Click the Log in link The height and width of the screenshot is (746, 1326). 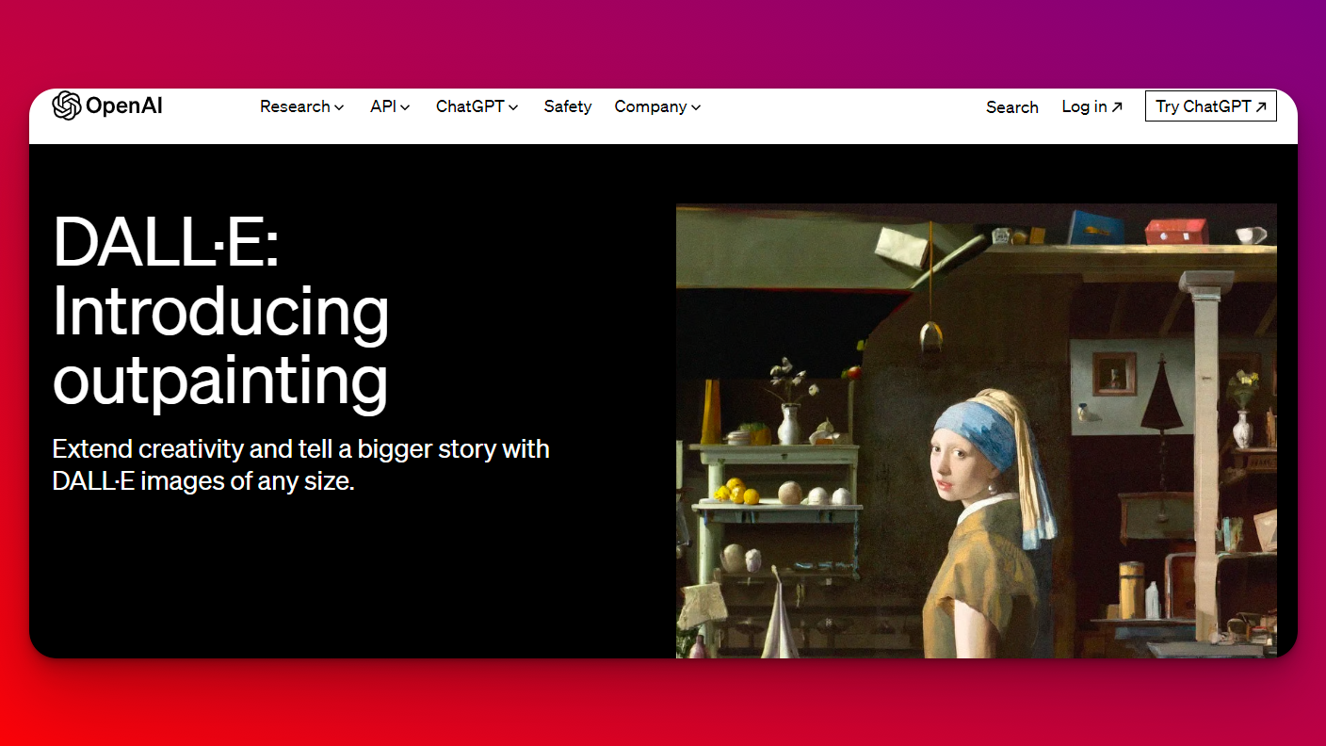point(1092,106)
